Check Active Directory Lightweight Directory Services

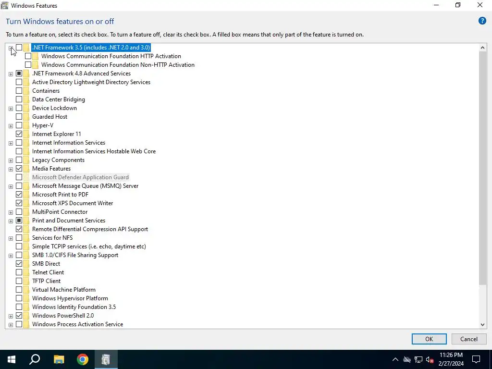coord(19,82)
